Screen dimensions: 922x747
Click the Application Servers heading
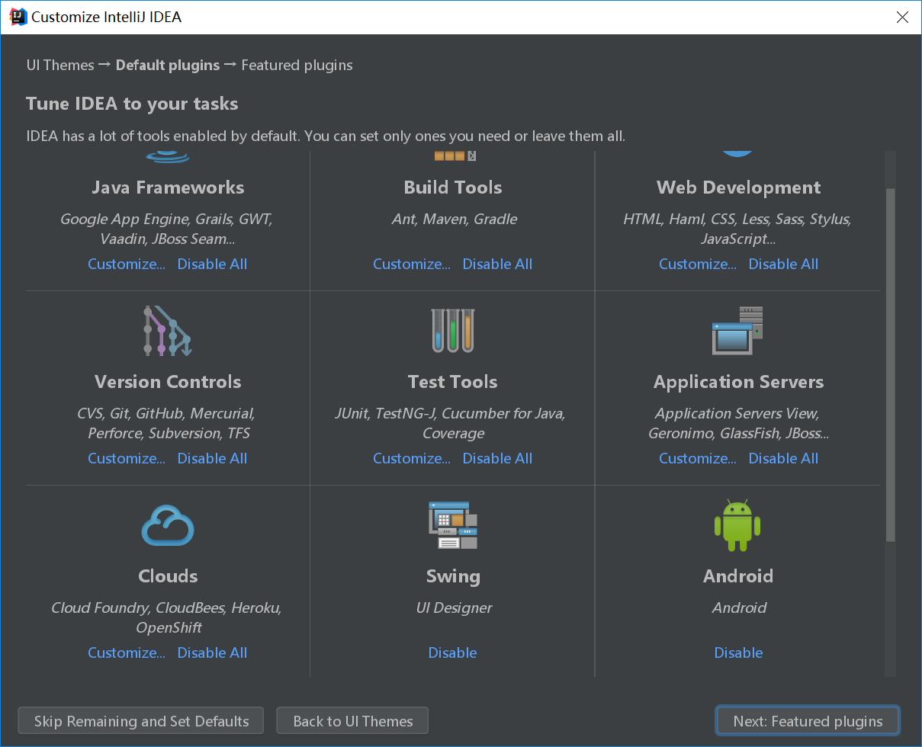pos(738,382)
